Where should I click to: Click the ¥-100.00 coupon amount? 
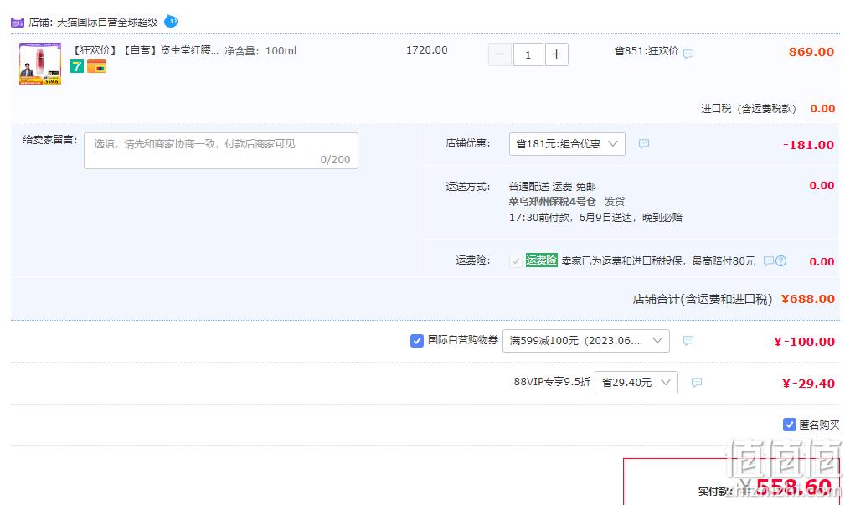point(804,342)
